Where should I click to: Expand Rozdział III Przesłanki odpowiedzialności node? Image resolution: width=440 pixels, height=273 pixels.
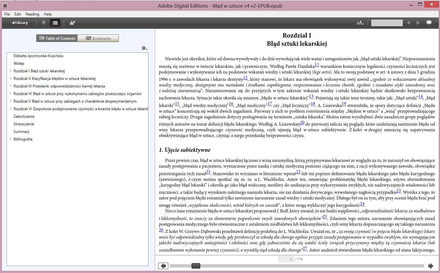click(x=11, y=86)
